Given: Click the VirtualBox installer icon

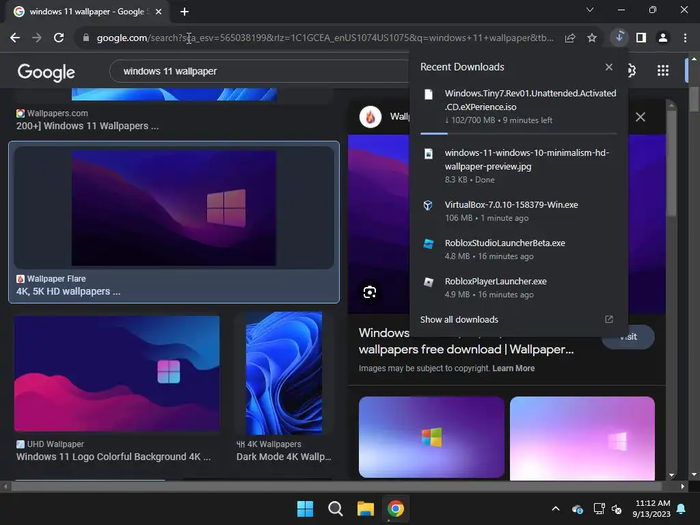Looking at the screenshot, I should pos(428,205).
